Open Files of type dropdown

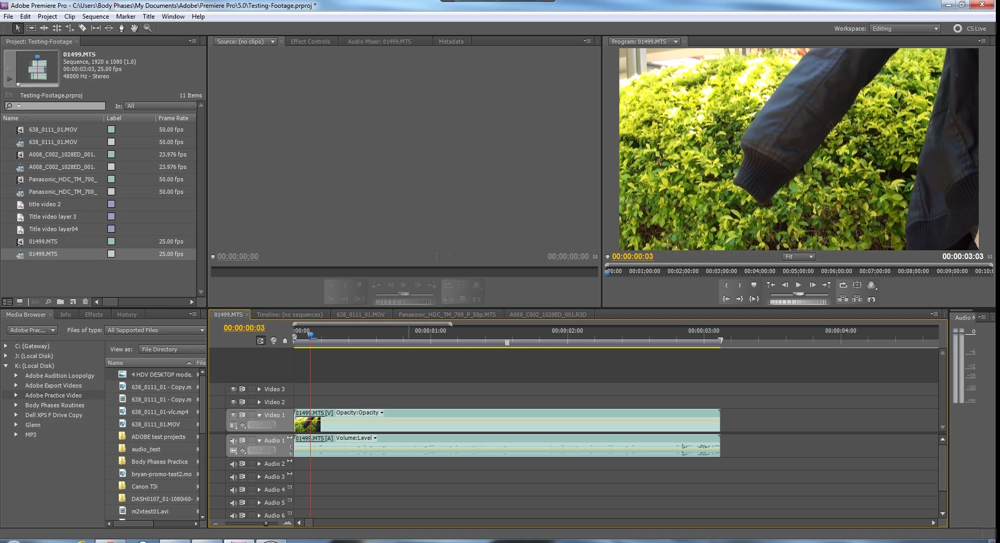(x=156, y=330)
